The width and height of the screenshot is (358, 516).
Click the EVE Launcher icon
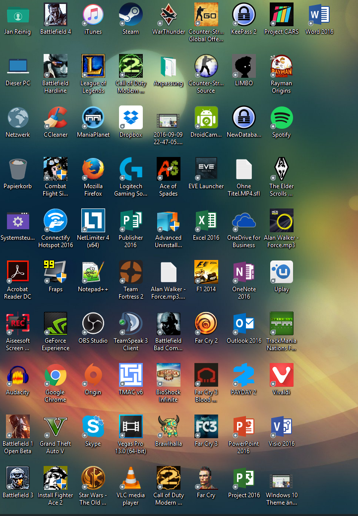tap(206, 169)
